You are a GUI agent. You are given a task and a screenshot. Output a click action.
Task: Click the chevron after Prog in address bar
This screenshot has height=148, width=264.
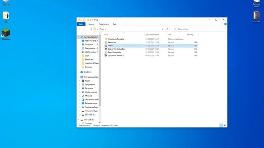(106, 29)
